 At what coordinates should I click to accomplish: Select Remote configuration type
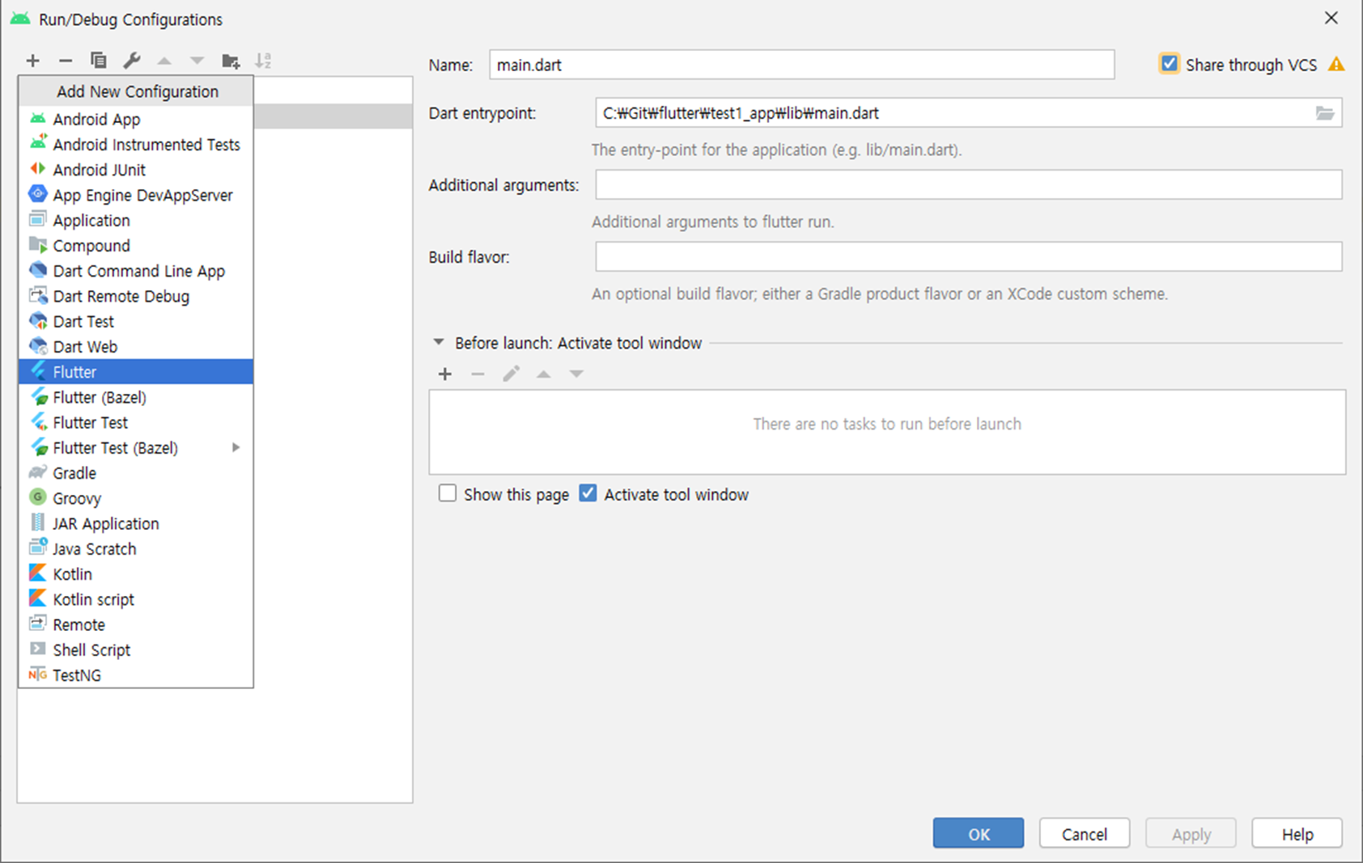tap(136, 624)
